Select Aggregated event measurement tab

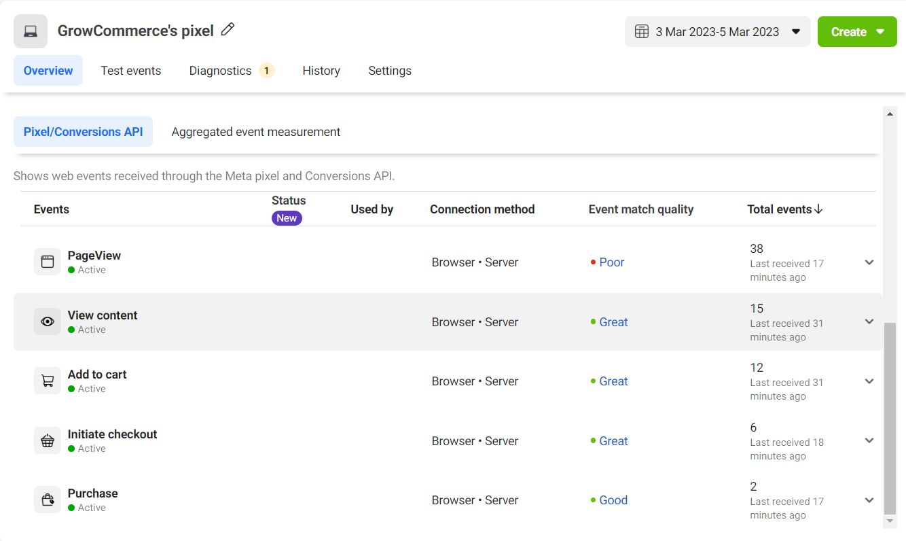tap(256, 132)
